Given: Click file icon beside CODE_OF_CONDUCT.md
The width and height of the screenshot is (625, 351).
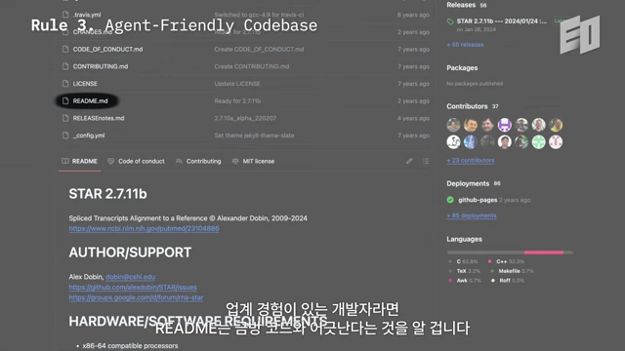Looking at the screenshot, I should [65, 50].
